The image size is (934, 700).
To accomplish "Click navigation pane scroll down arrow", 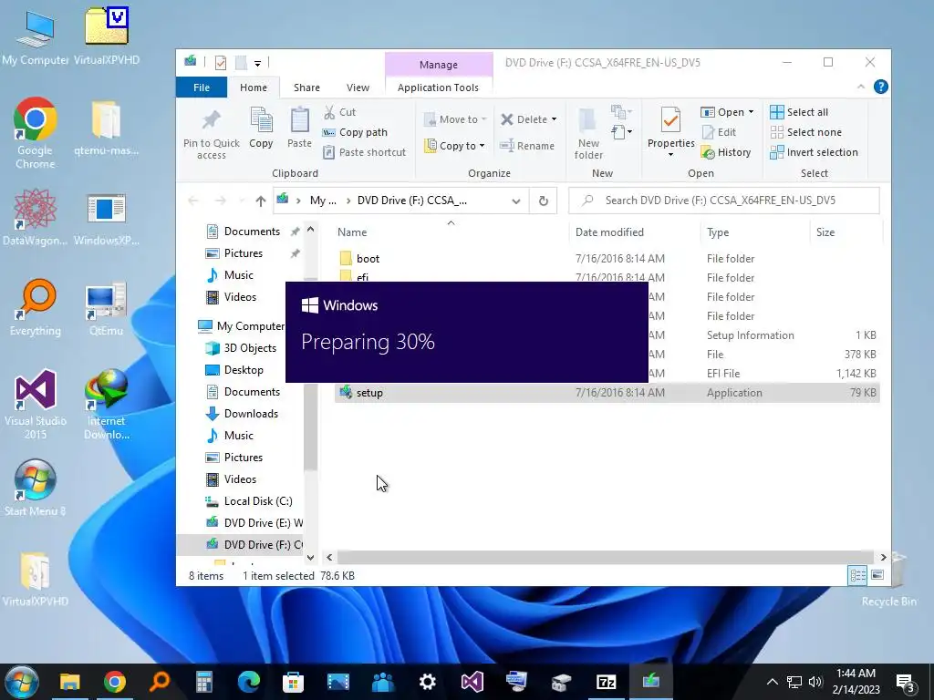I will pos(310,557).
